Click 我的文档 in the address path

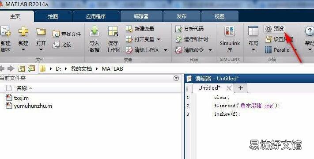tap(81, 69)
